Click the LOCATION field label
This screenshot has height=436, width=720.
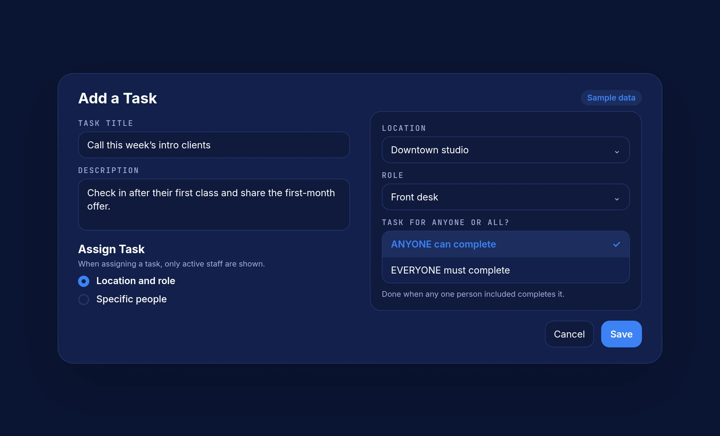(404, 128)
